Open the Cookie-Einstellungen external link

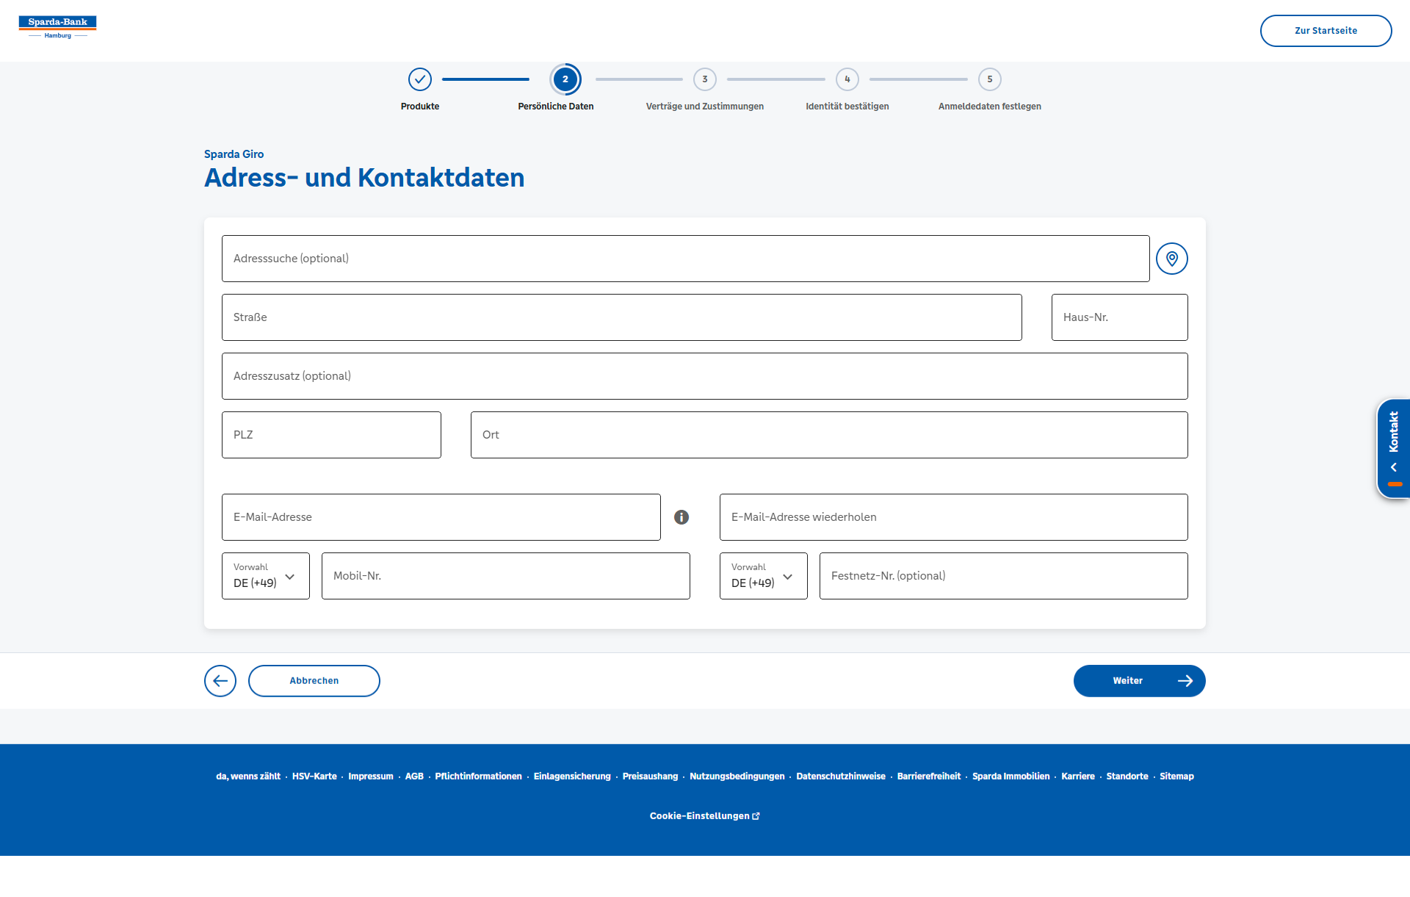[x=704, y=816]
